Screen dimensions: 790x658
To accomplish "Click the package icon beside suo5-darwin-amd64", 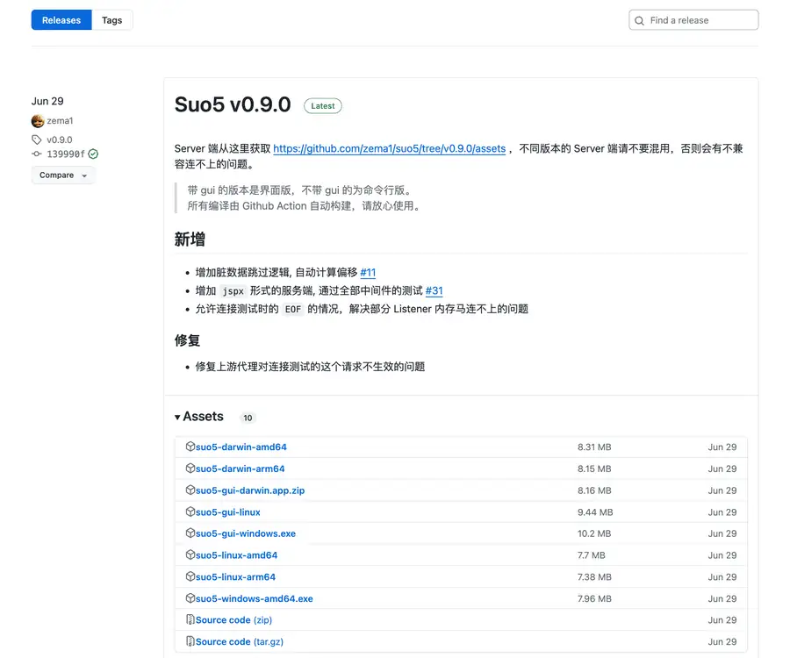I will coord(190,447).
